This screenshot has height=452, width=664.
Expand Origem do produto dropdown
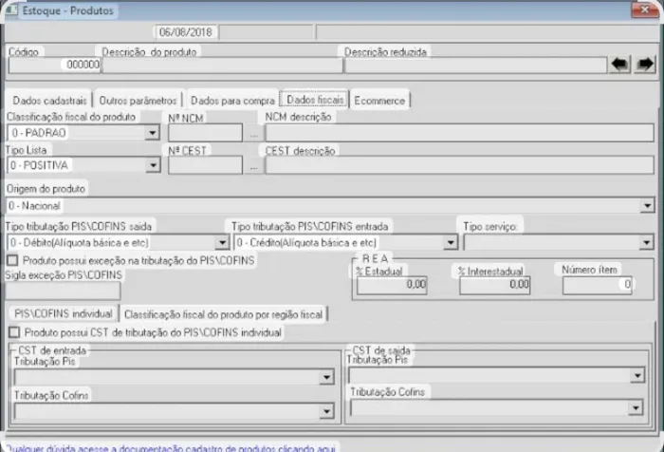[x=647, y=205]
